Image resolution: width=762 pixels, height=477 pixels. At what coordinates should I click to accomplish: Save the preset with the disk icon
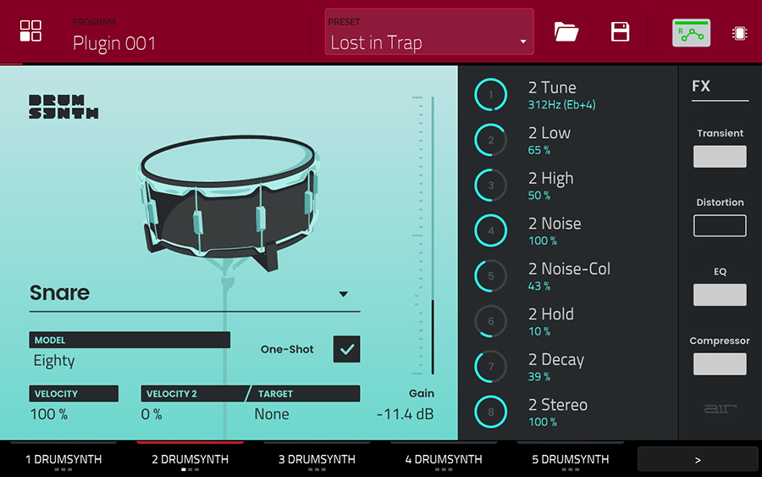(620, 32)
